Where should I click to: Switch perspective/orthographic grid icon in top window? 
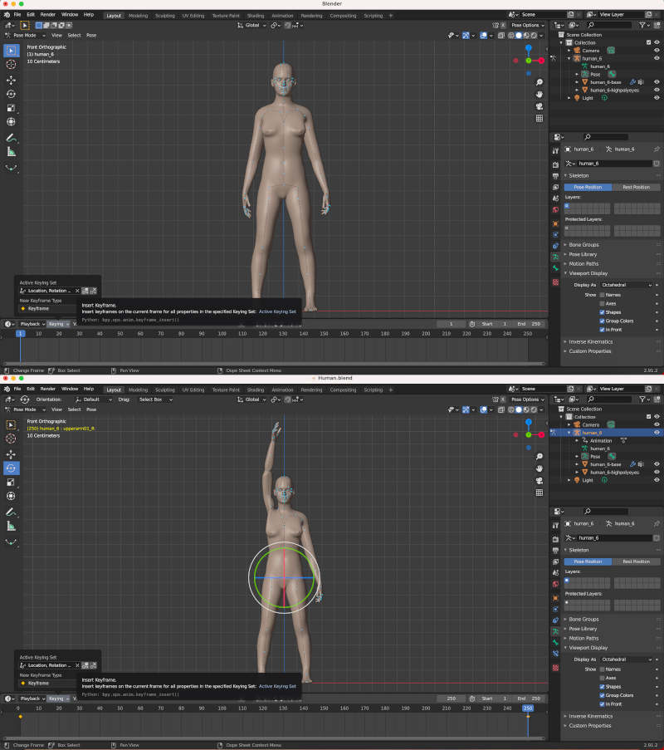click(x=539, y=118)
